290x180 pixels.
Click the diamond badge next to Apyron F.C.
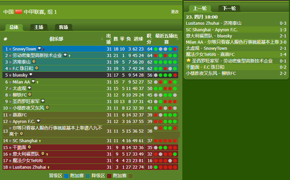click(x=38, y=121)
